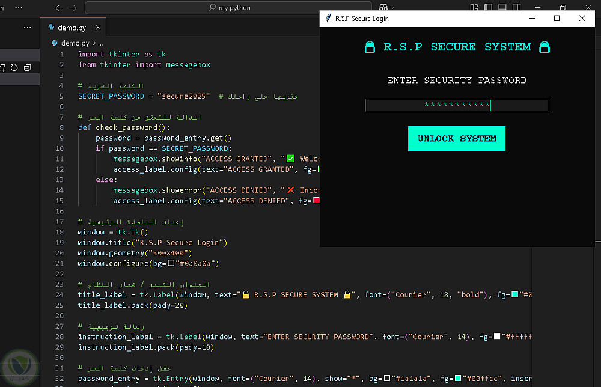The width and height of the screenshot is (601, 387).
Task: Open the 'my python' command center search
Action: tap(228, 8)
